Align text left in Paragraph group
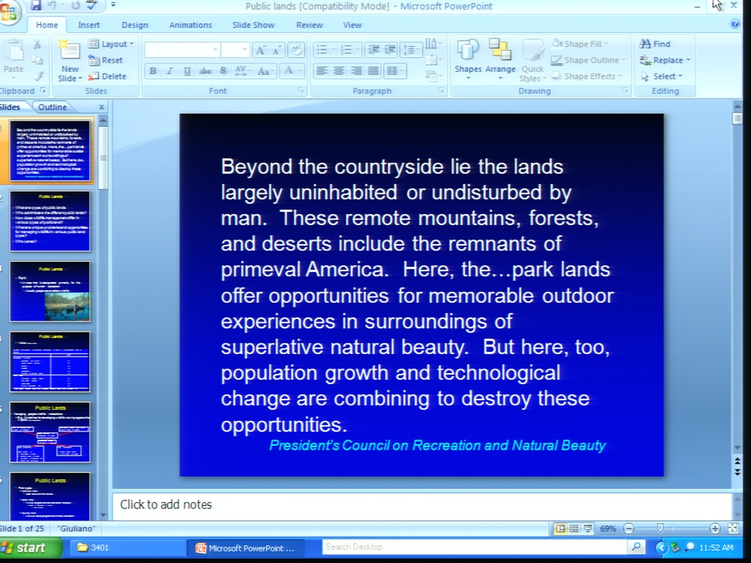751x563 pixels. (x=322, y=71)
